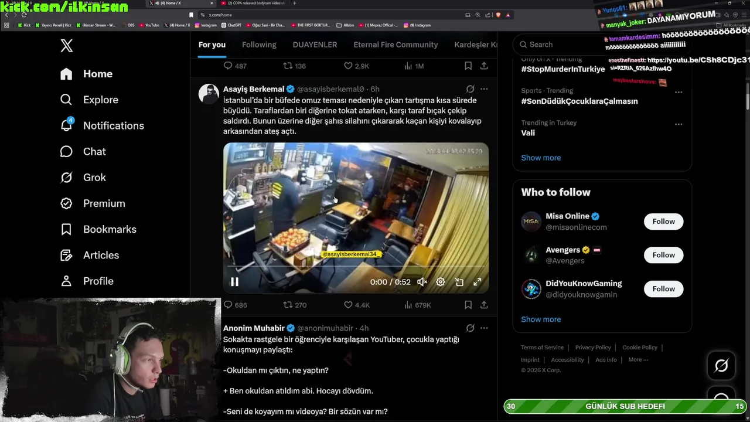The image size is (750, 422).
Task: Pause the video in Asayiş Berkemal post
Action: click(234, 282)
